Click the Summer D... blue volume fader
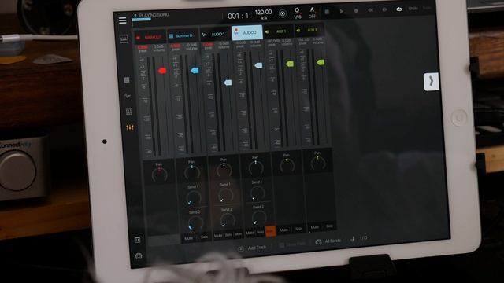 point(195,70)
